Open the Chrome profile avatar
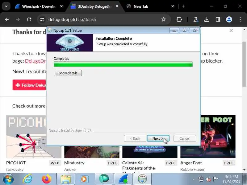This screenshot has width=247, height=185. (x=229, y=19)
